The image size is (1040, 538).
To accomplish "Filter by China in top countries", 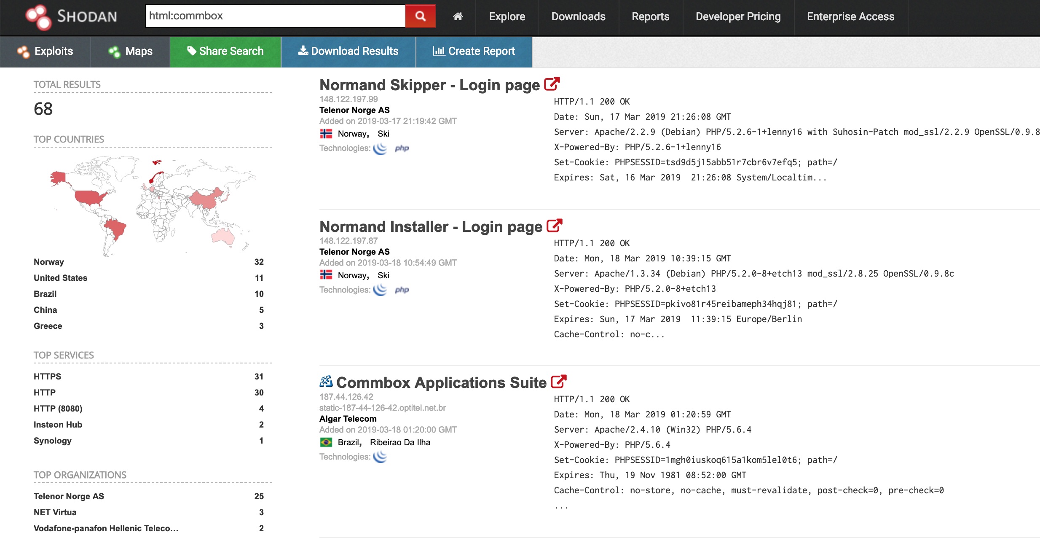I will (45, 310).
